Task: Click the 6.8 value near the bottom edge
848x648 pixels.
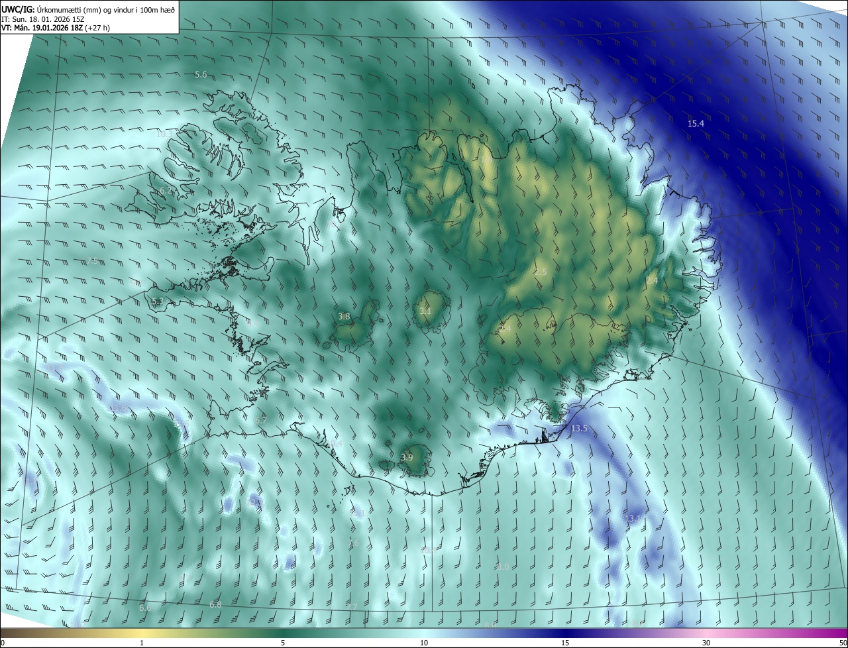Action: [215, 605]
